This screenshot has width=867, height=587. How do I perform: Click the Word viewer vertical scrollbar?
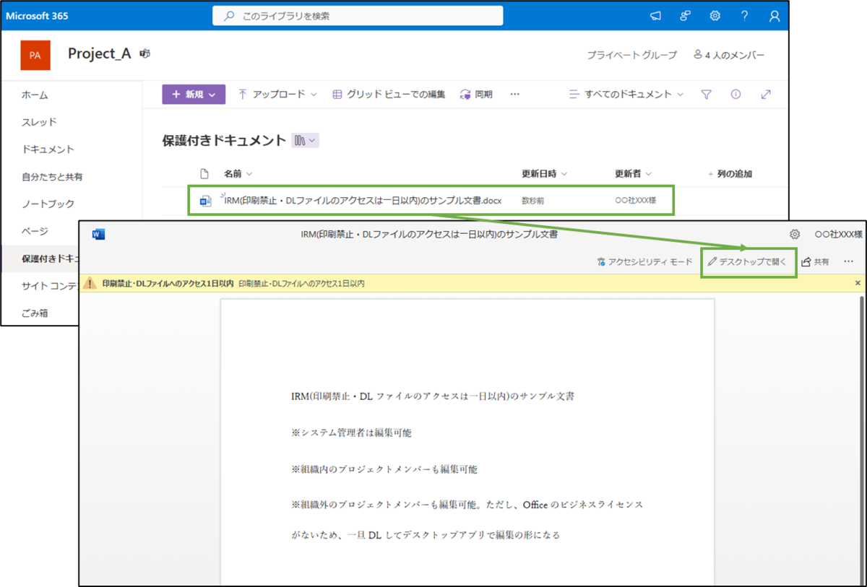tap(862, 433)
